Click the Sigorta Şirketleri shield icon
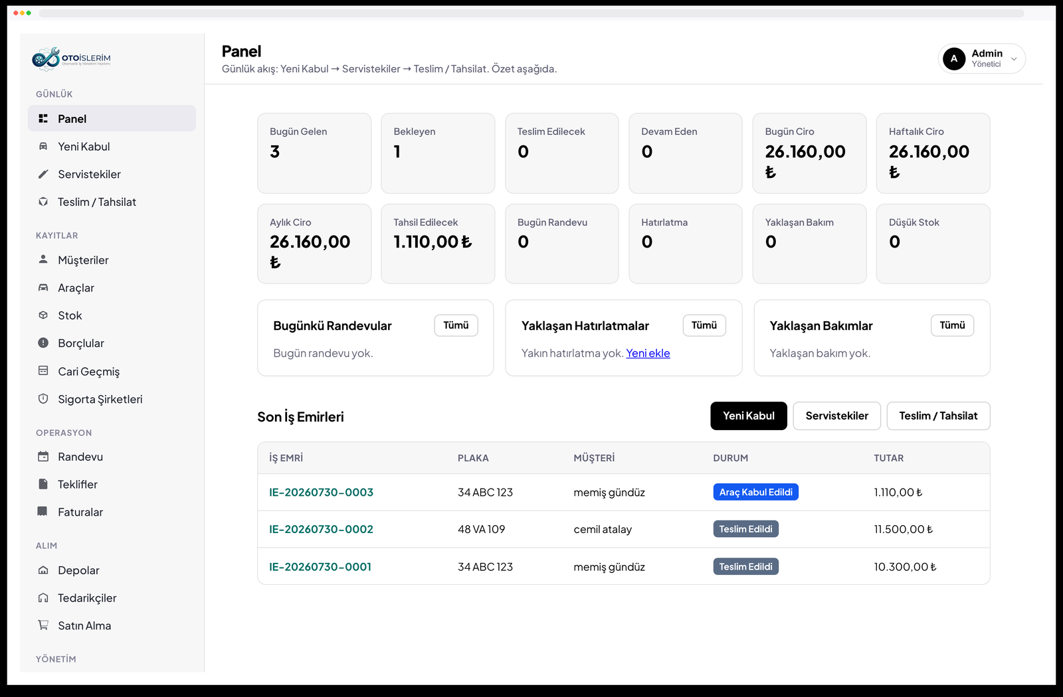 (43, 399)
